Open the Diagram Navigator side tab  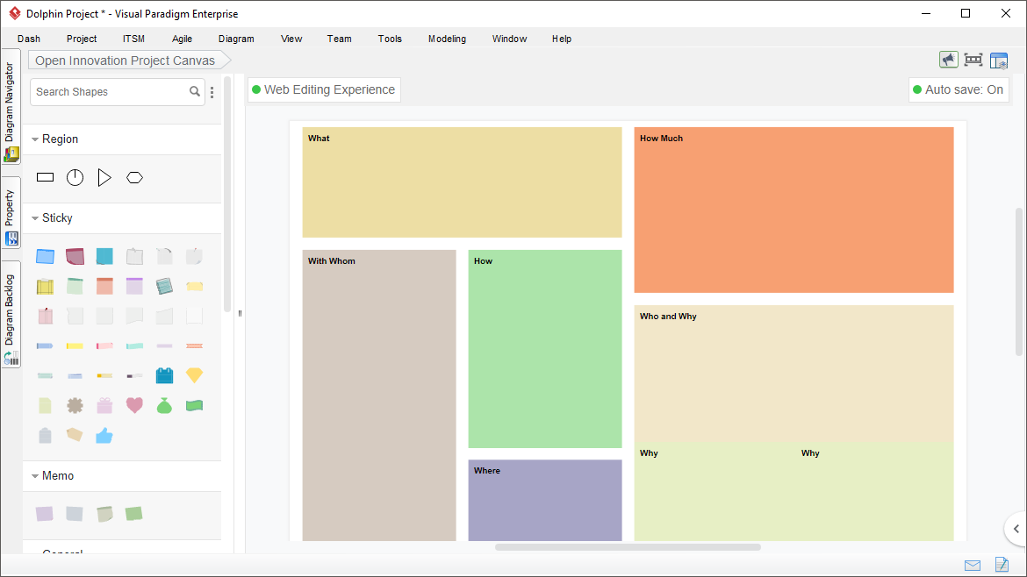(x=11, y=107)
